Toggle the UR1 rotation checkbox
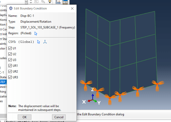Image resolution: width=171 pixels, height=122 pixels. point(10,66)
